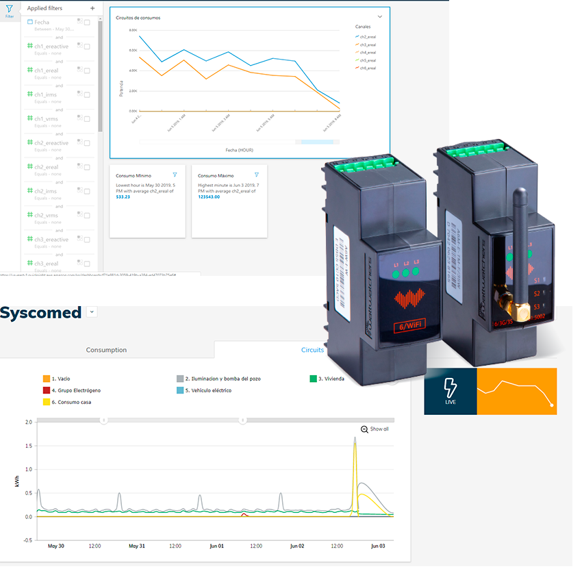Viewport: 582px width, 582px height.
Task: Click the value 123543.00 in Consumo Máximo
Action: pyautogui.click(x=209, y=197)
